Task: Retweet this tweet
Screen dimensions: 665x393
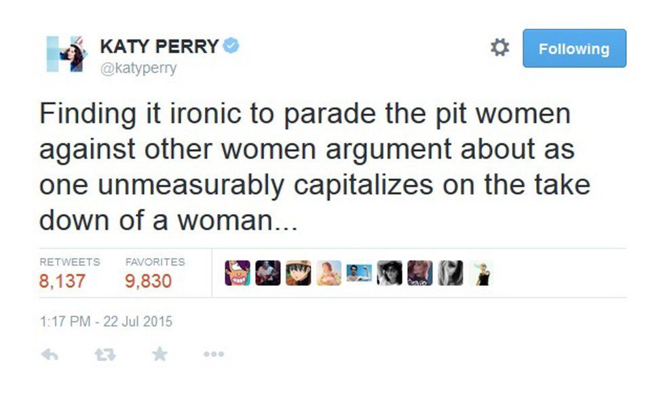Action: pyautogui.click(x=104, y=354)
